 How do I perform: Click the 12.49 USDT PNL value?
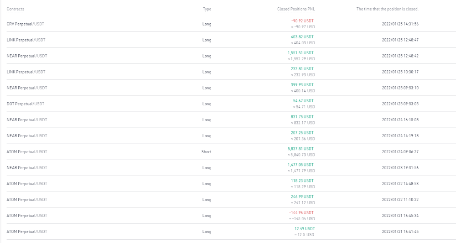pyautogui.click(x=305, y=228)
